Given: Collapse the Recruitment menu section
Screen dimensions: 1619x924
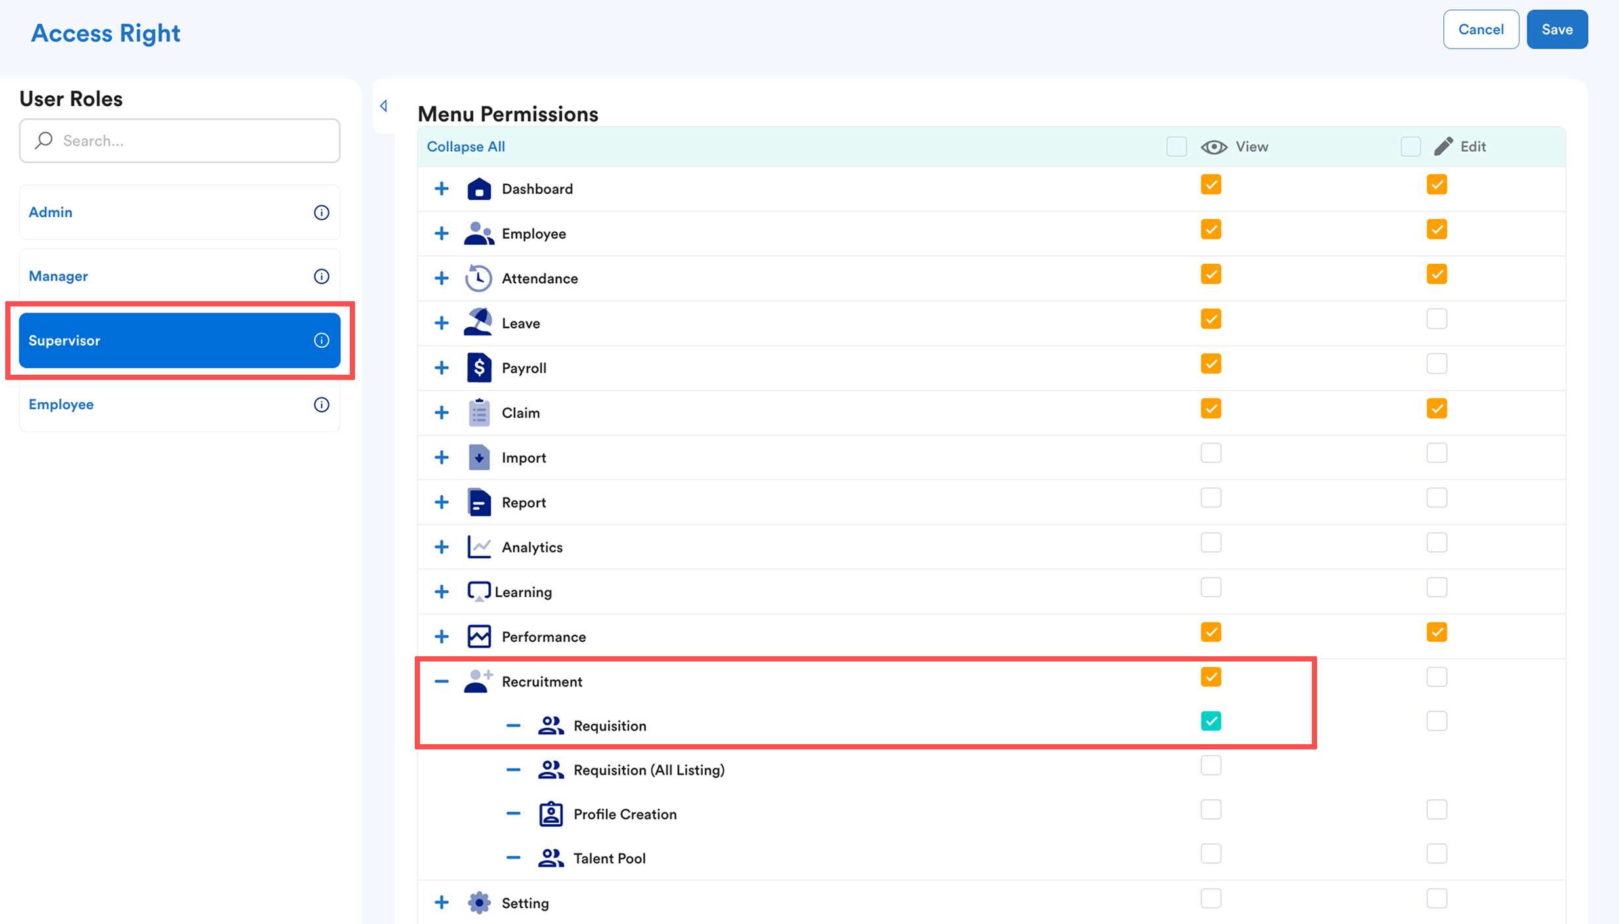Looking at the screenshot, I should (442, 681).
